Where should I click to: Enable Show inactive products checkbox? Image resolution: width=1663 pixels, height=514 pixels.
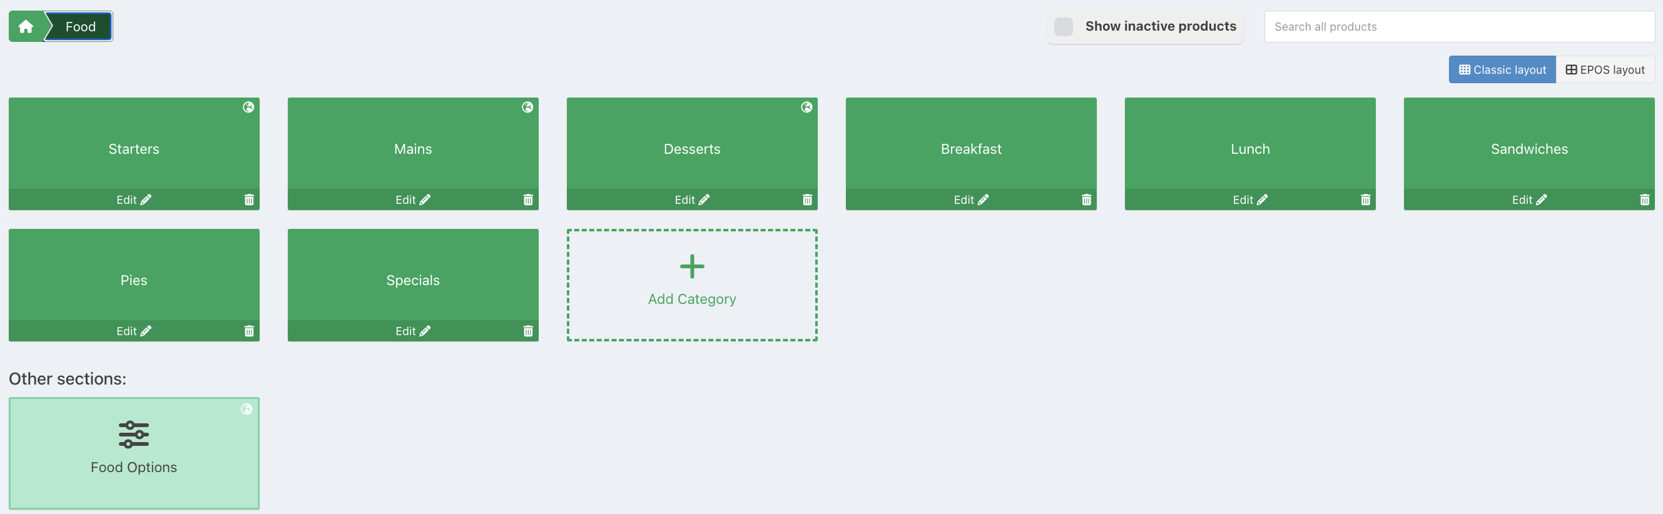(x=1063, y=26)
